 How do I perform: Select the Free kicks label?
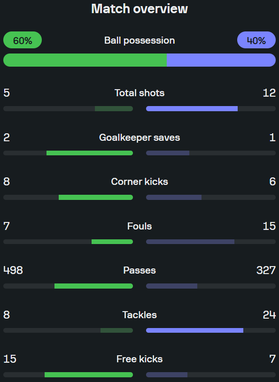tap(139, 359)
